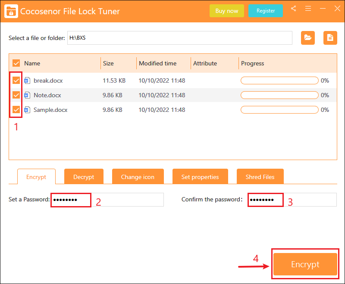Switch to the Encrypt tab
The image size is (345, 284).
(x=36, y=177)
